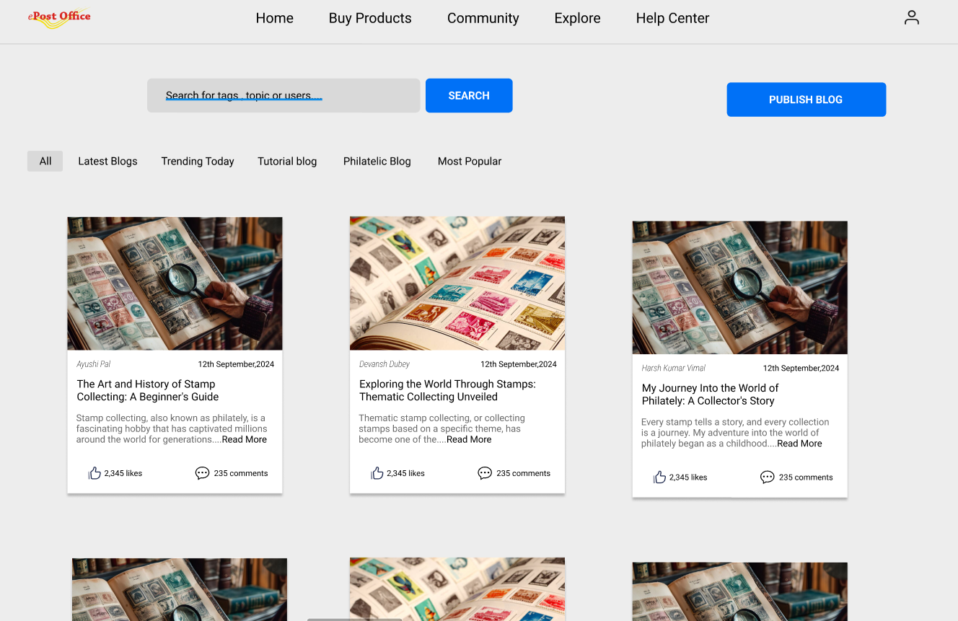Like Ayushi Pal's blog with thumbs-up icon
This screenshot has width=958, height=621.
[95, 473]
